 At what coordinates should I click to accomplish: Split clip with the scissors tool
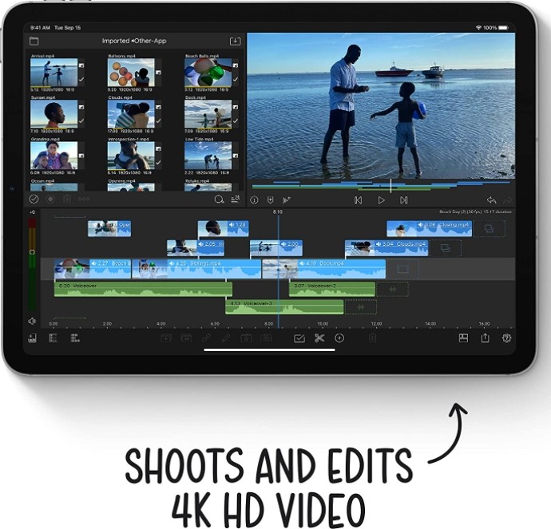[x=319, y=338]
